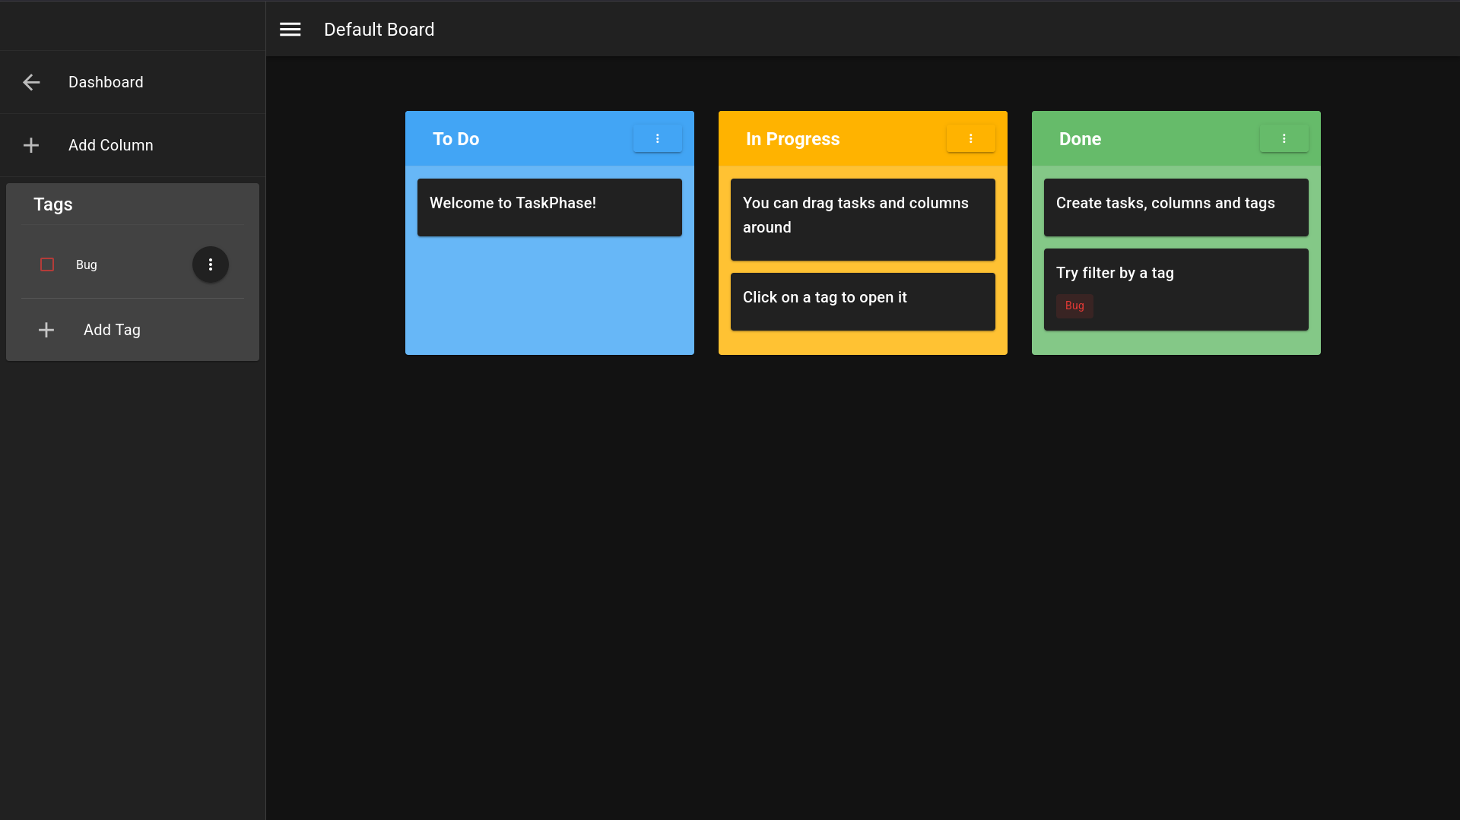
Task: Click the Default Board title
Action: (x=379, y=29)
